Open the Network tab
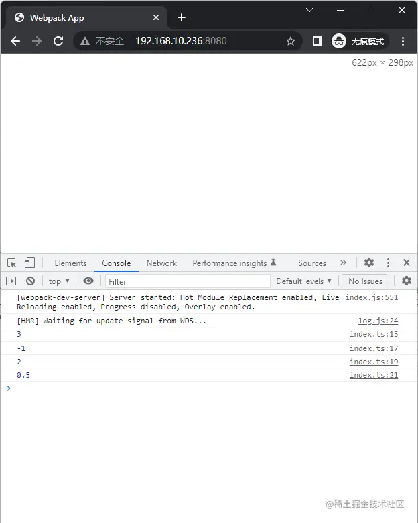Viewport: 418px width, 523px height. point(161,263)
